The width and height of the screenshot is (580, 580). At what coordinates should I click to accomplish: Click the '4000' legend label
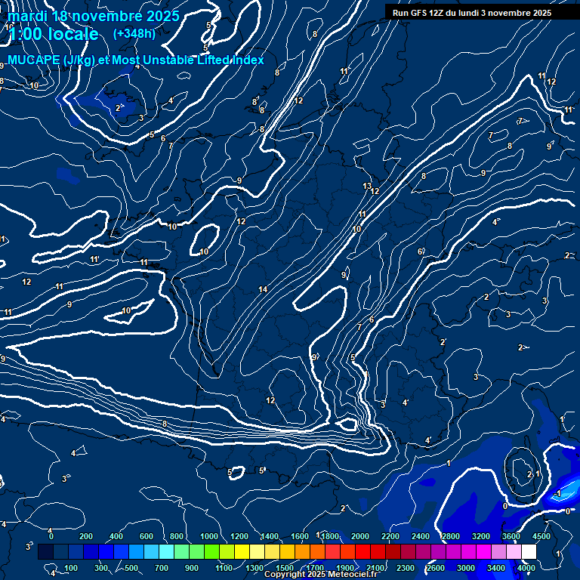click(x=526, y=568)
